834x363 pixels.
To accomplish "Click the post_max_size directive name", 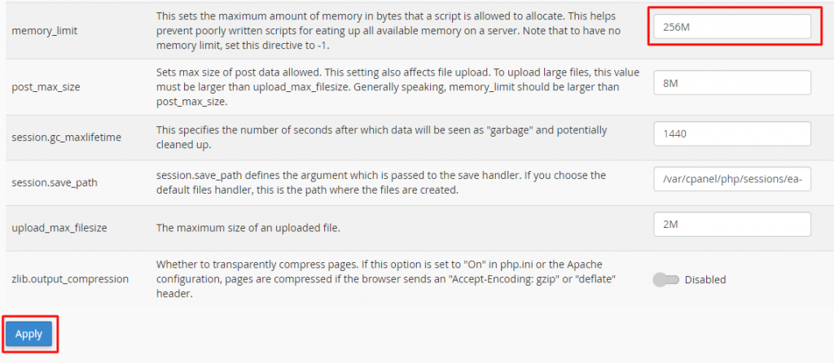I will pyautogui.click(x=46, y=86).
